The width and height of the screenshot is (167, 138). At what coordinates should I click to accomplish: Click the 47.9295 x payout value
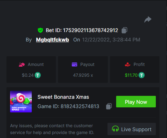tap(83, 75)
